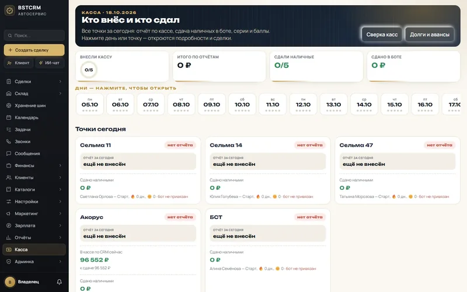Expand the Отчёты menu chevron
467x292 pixels.
(60, 238)
